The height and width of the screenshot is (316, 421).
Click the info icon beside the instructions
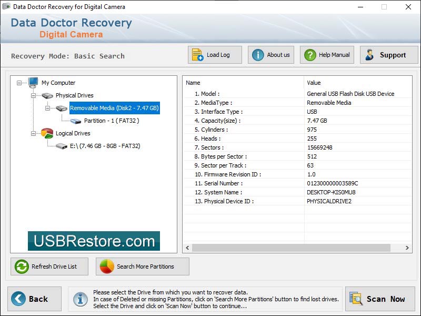pos(80,299)
